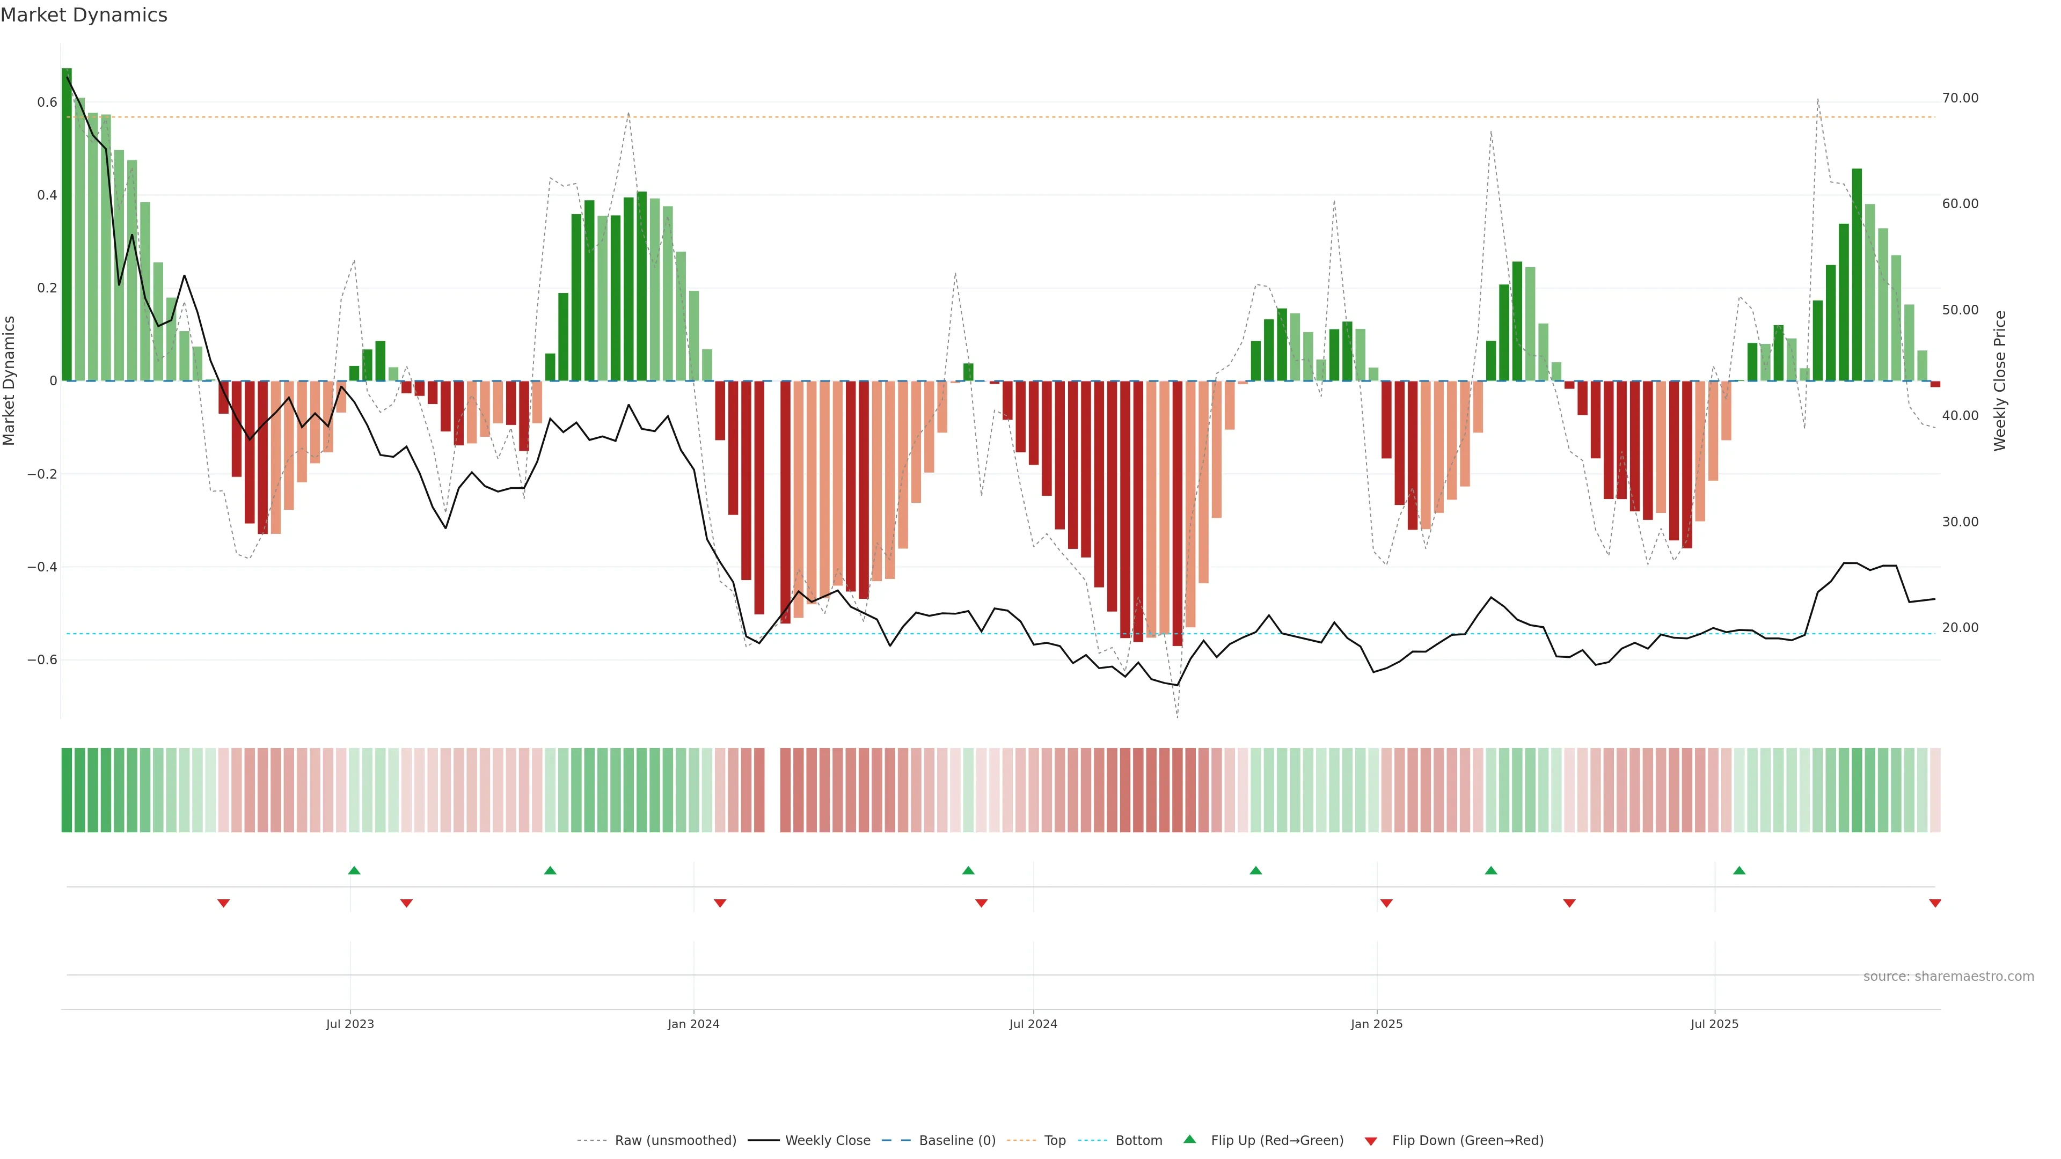This screenshot has height=1159, width=2061.
Task: Click the Jul 2025 x-axis label
Action: tap(1715, 1024)
